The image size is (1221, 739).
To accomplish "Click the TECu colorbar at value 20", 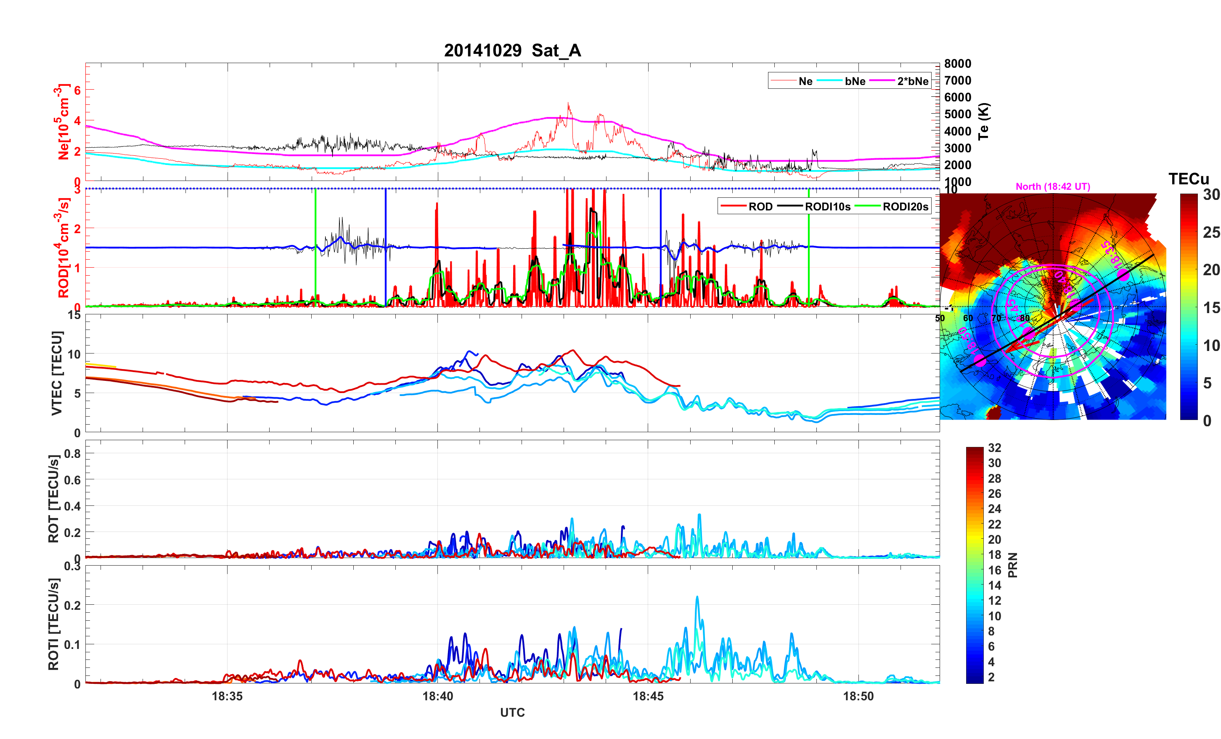I will coord(1188,270).
